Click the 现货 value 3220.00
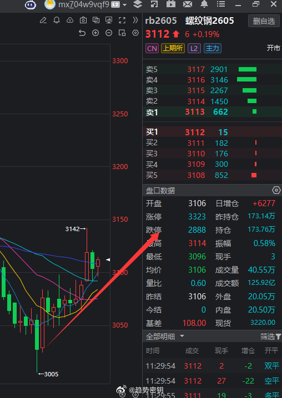Viewport: 282px width, 398px height. point(263,323)
